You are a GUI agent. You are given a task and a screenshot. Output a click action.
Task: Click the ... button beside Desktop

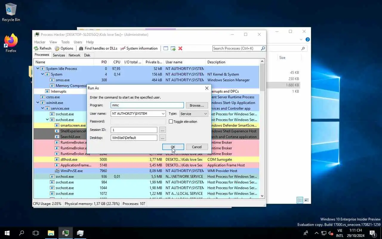[x=162, y=138]
